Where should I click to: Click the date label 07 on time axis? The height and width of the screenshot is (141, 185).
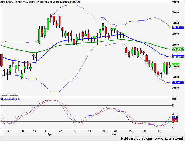coord(60,132)
